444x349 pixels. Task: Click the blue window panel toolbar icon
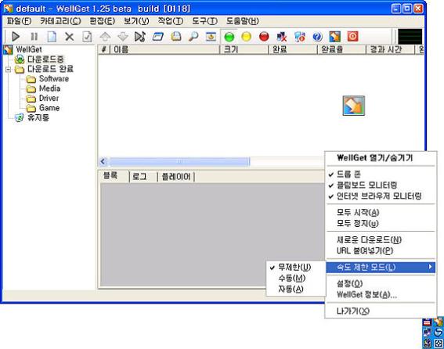tap(158, 37)
